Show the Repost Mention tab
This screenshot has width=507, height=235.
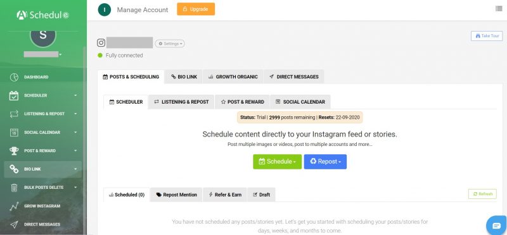click(x=177, y=195)
